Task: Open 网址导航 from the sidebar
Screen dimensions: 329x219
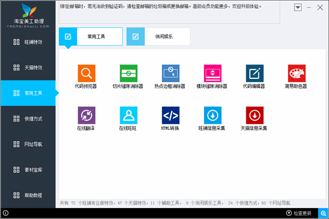Action: coord(28,145)
